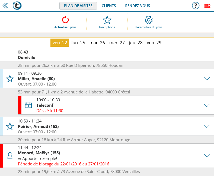Open the Domicile start entry
This screenshot has height=176, width=214.
(27, 55)
